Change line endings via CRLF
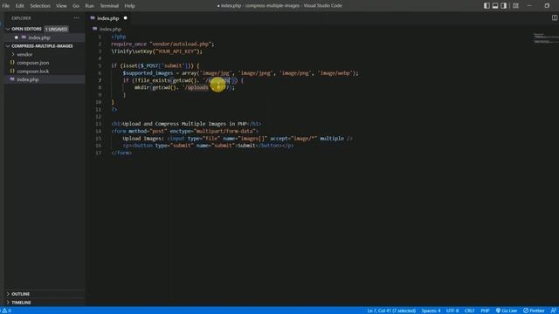The image size is (559, 314). click(x=469, y=311)
